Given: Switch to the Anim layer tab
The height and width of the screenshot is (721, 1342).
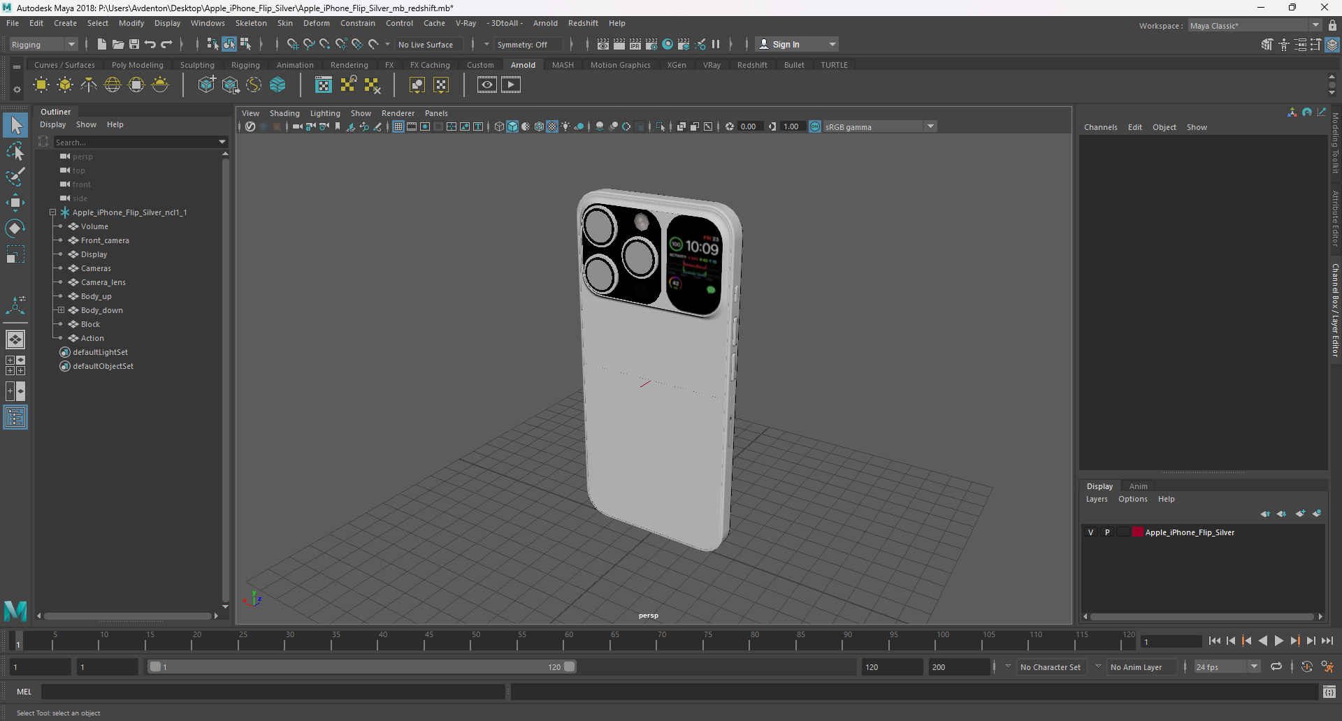Looking at the screenshot, I should point(1138,486).
